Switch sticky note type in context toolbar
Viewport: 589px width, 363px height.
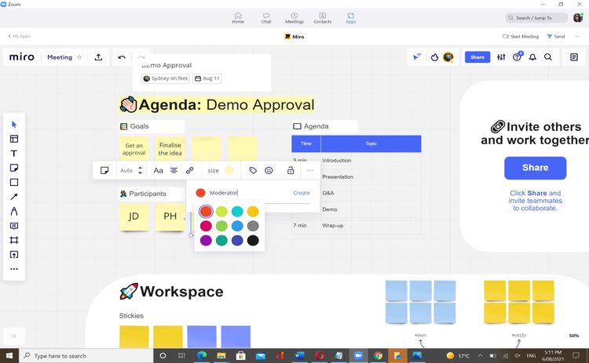coord(104,171)
